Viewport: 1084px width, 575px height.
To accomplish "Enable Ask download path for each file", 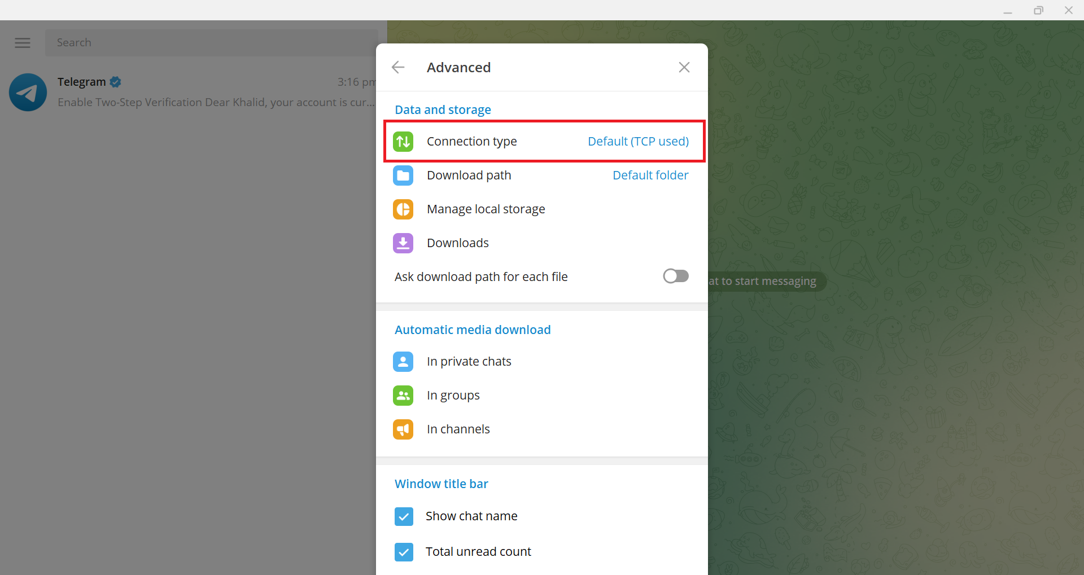I will pyautogui.click(x=676, y=276).
